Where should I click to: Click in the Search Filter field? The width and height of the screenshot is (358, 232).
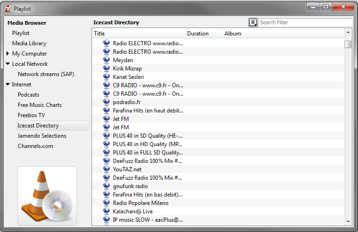[x=304, y=22]
